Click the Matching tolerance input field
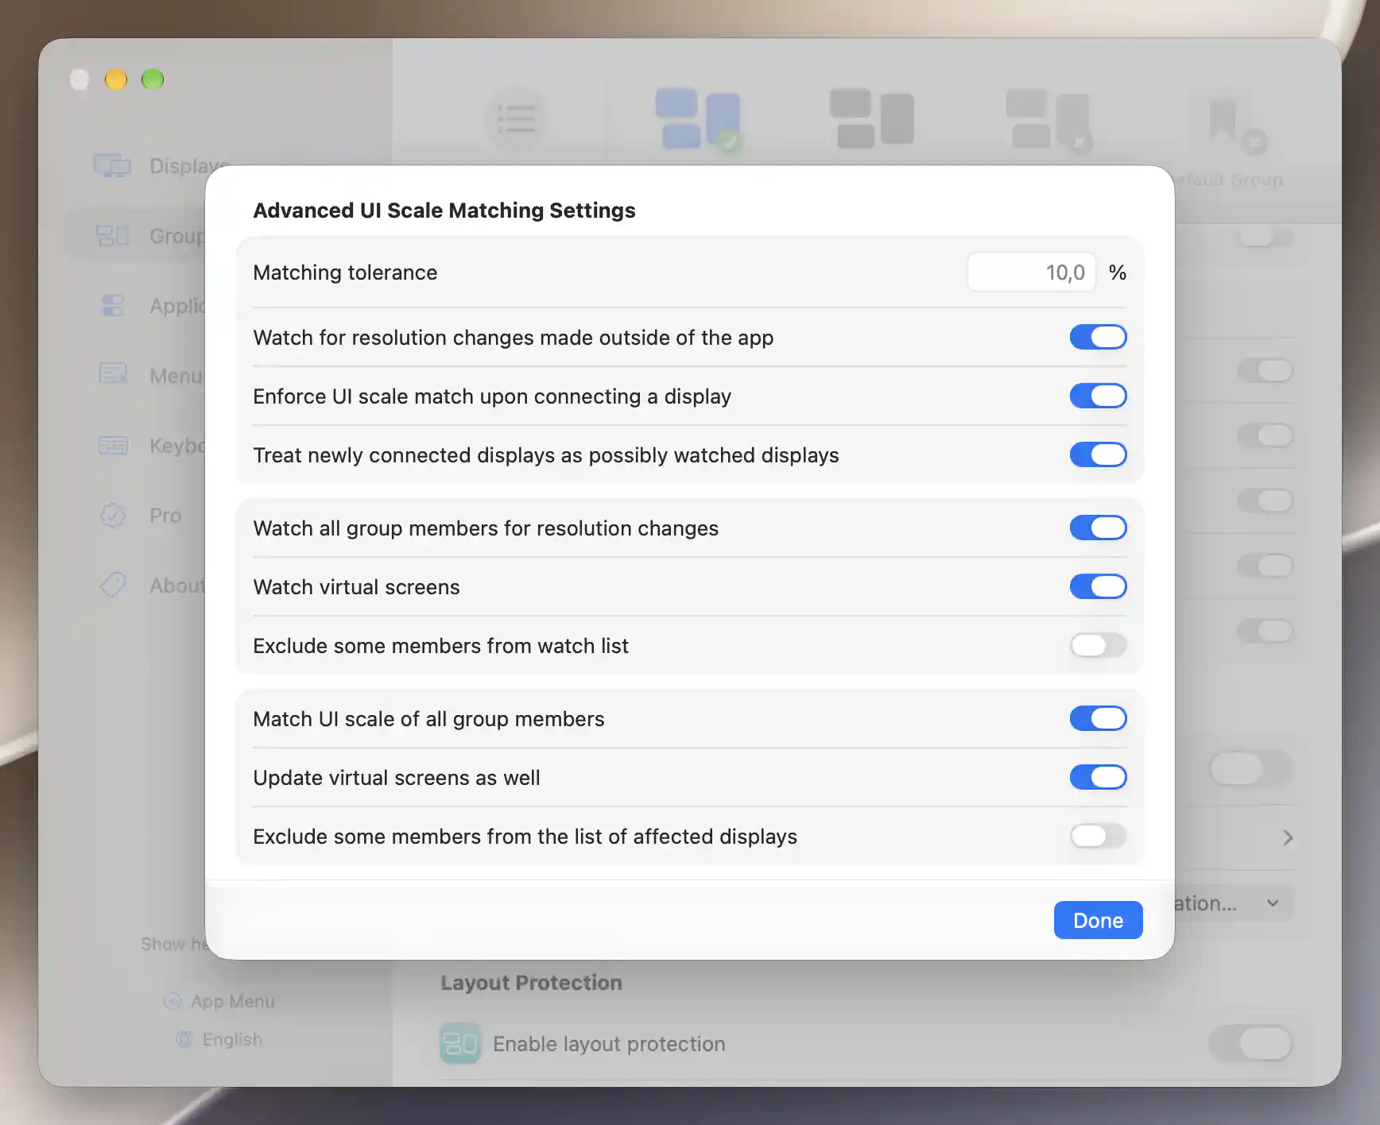Screen dimensions: 1380x1125 [1031, 273]
